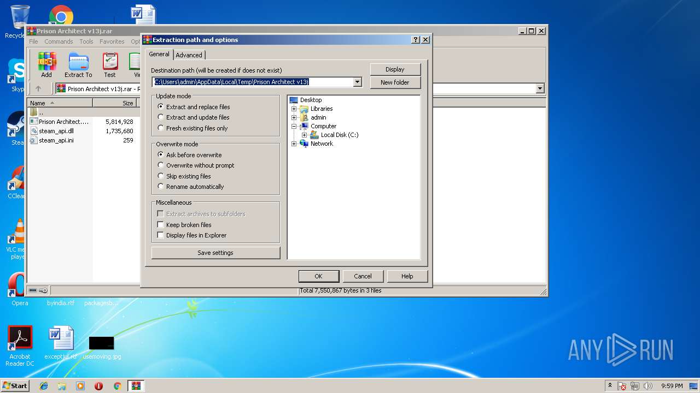Open the File menu in WinRAR
This screenshot has height=393, width=700.
point(33,41)
